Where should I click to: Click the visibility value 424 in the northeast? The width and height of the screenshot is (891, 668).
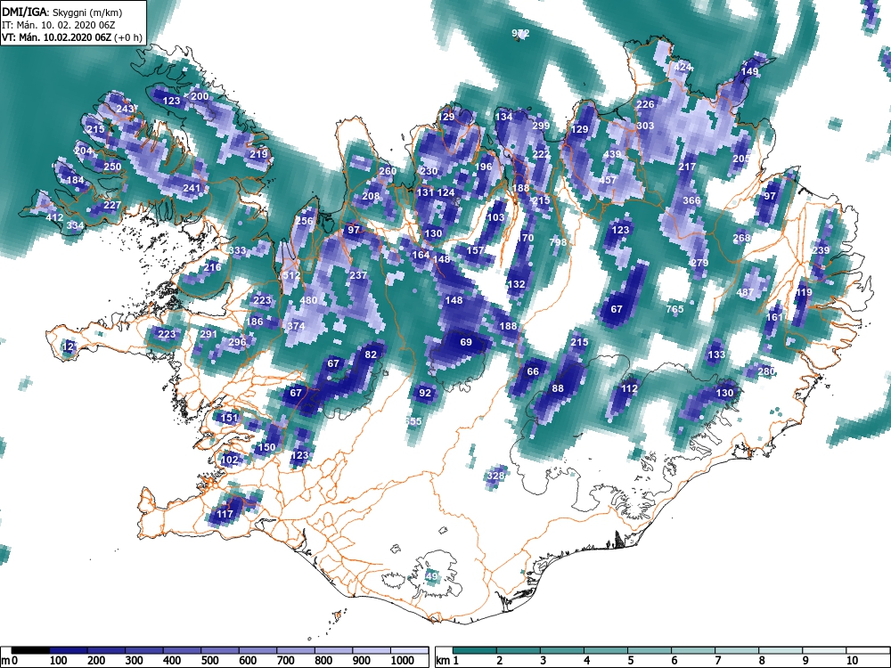point(683,67)
